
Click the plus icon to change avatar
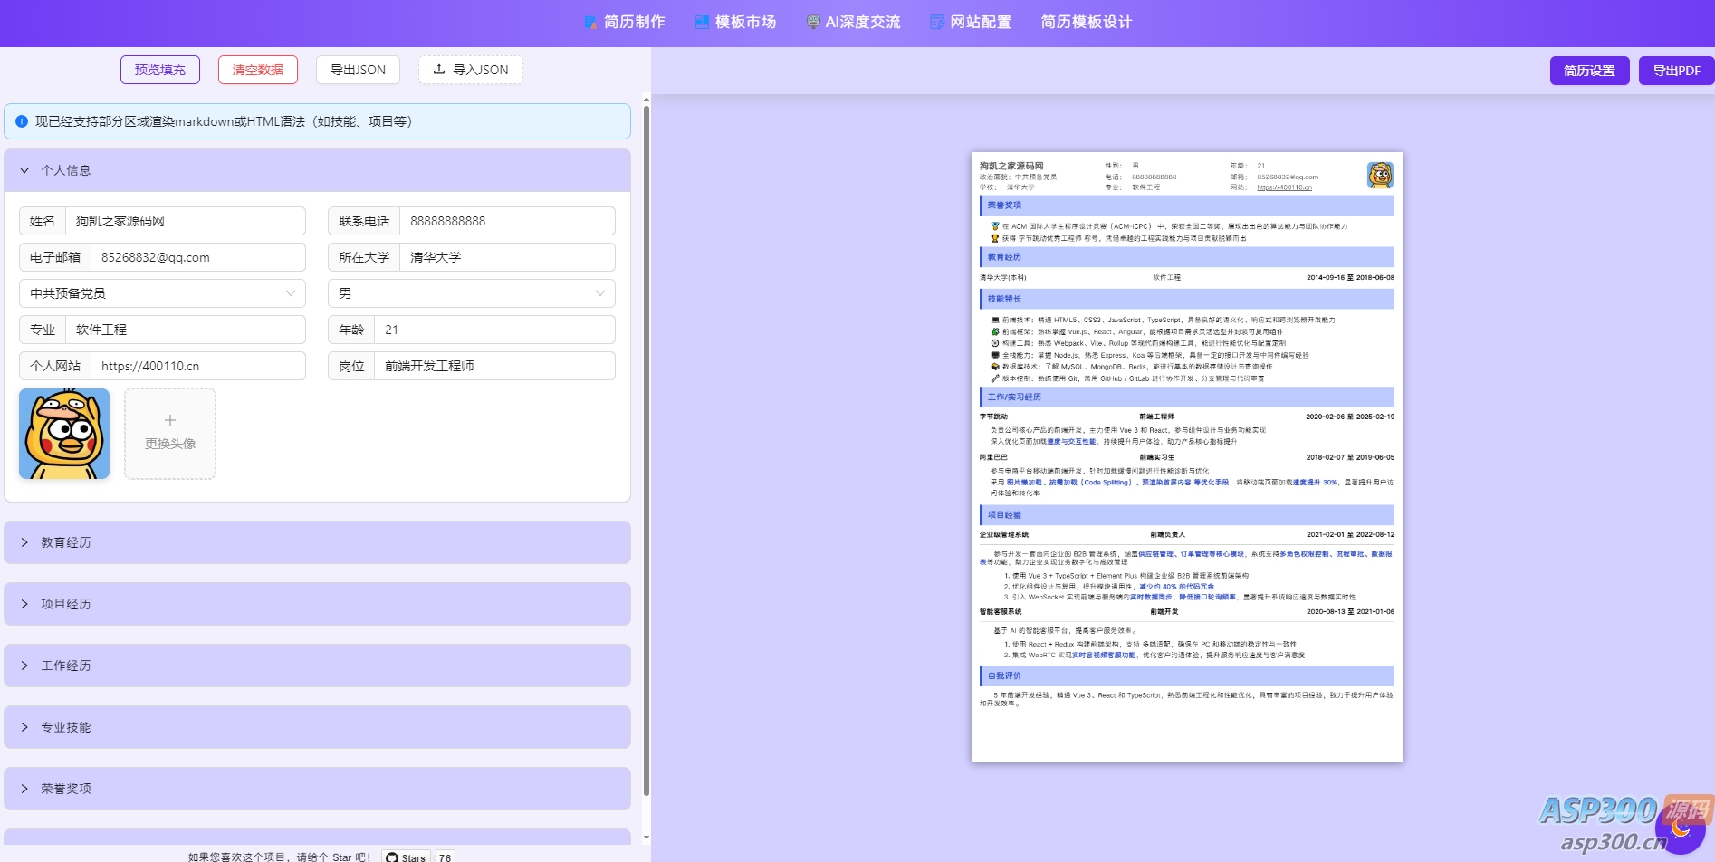(x=170, y=420)
